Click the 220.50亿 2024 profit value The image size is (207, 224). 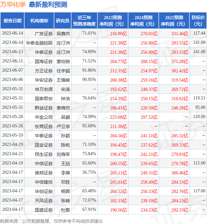pos(149,108)
